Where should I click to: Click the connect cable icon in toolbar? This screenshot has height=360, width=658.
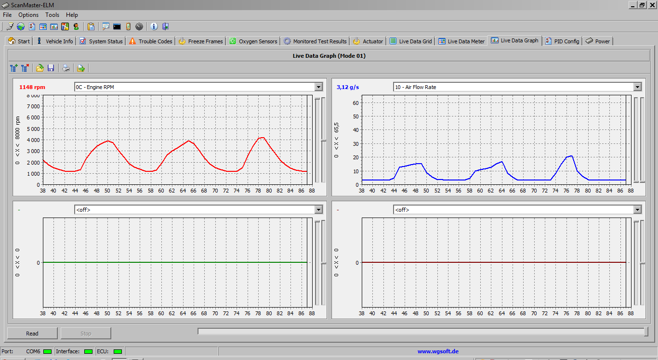point(10,26)
